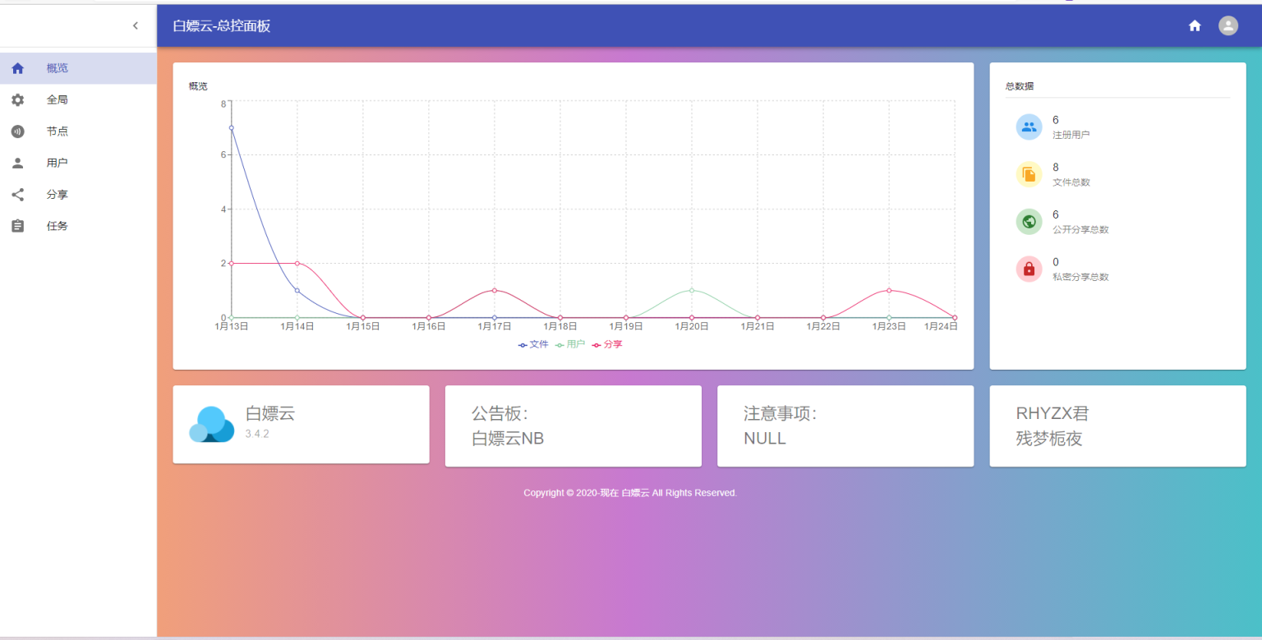Hide the 用户 line via the legend
Screen dimensions: 1262x640
coord(573,344)
